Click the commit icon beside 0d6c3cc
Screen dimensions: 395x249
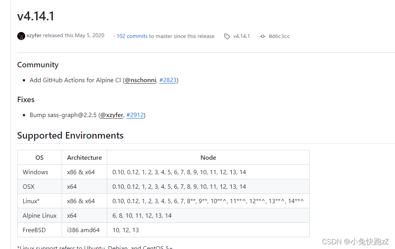pos(263,36)
